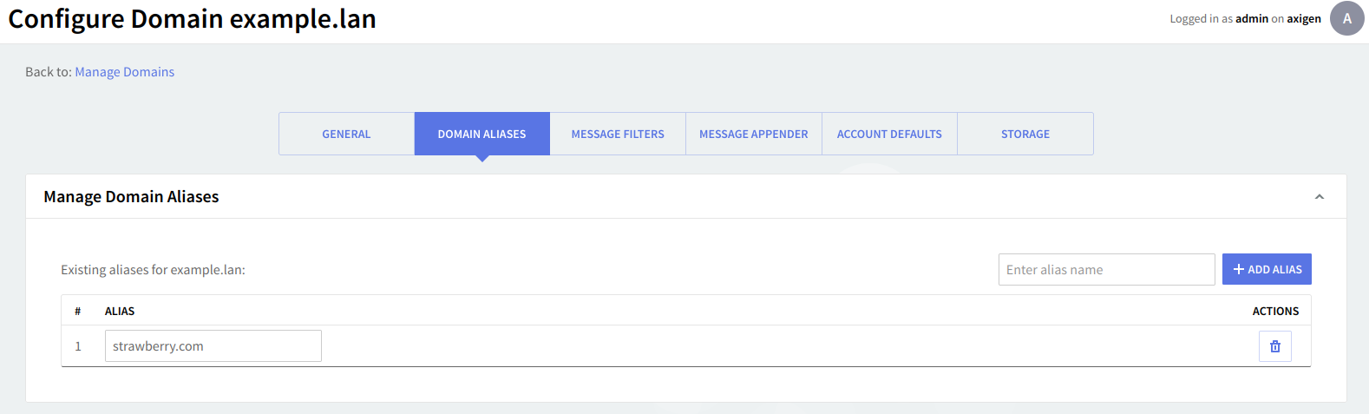
Task: Go to the Message Appender tab
Action: pos(753,134)
